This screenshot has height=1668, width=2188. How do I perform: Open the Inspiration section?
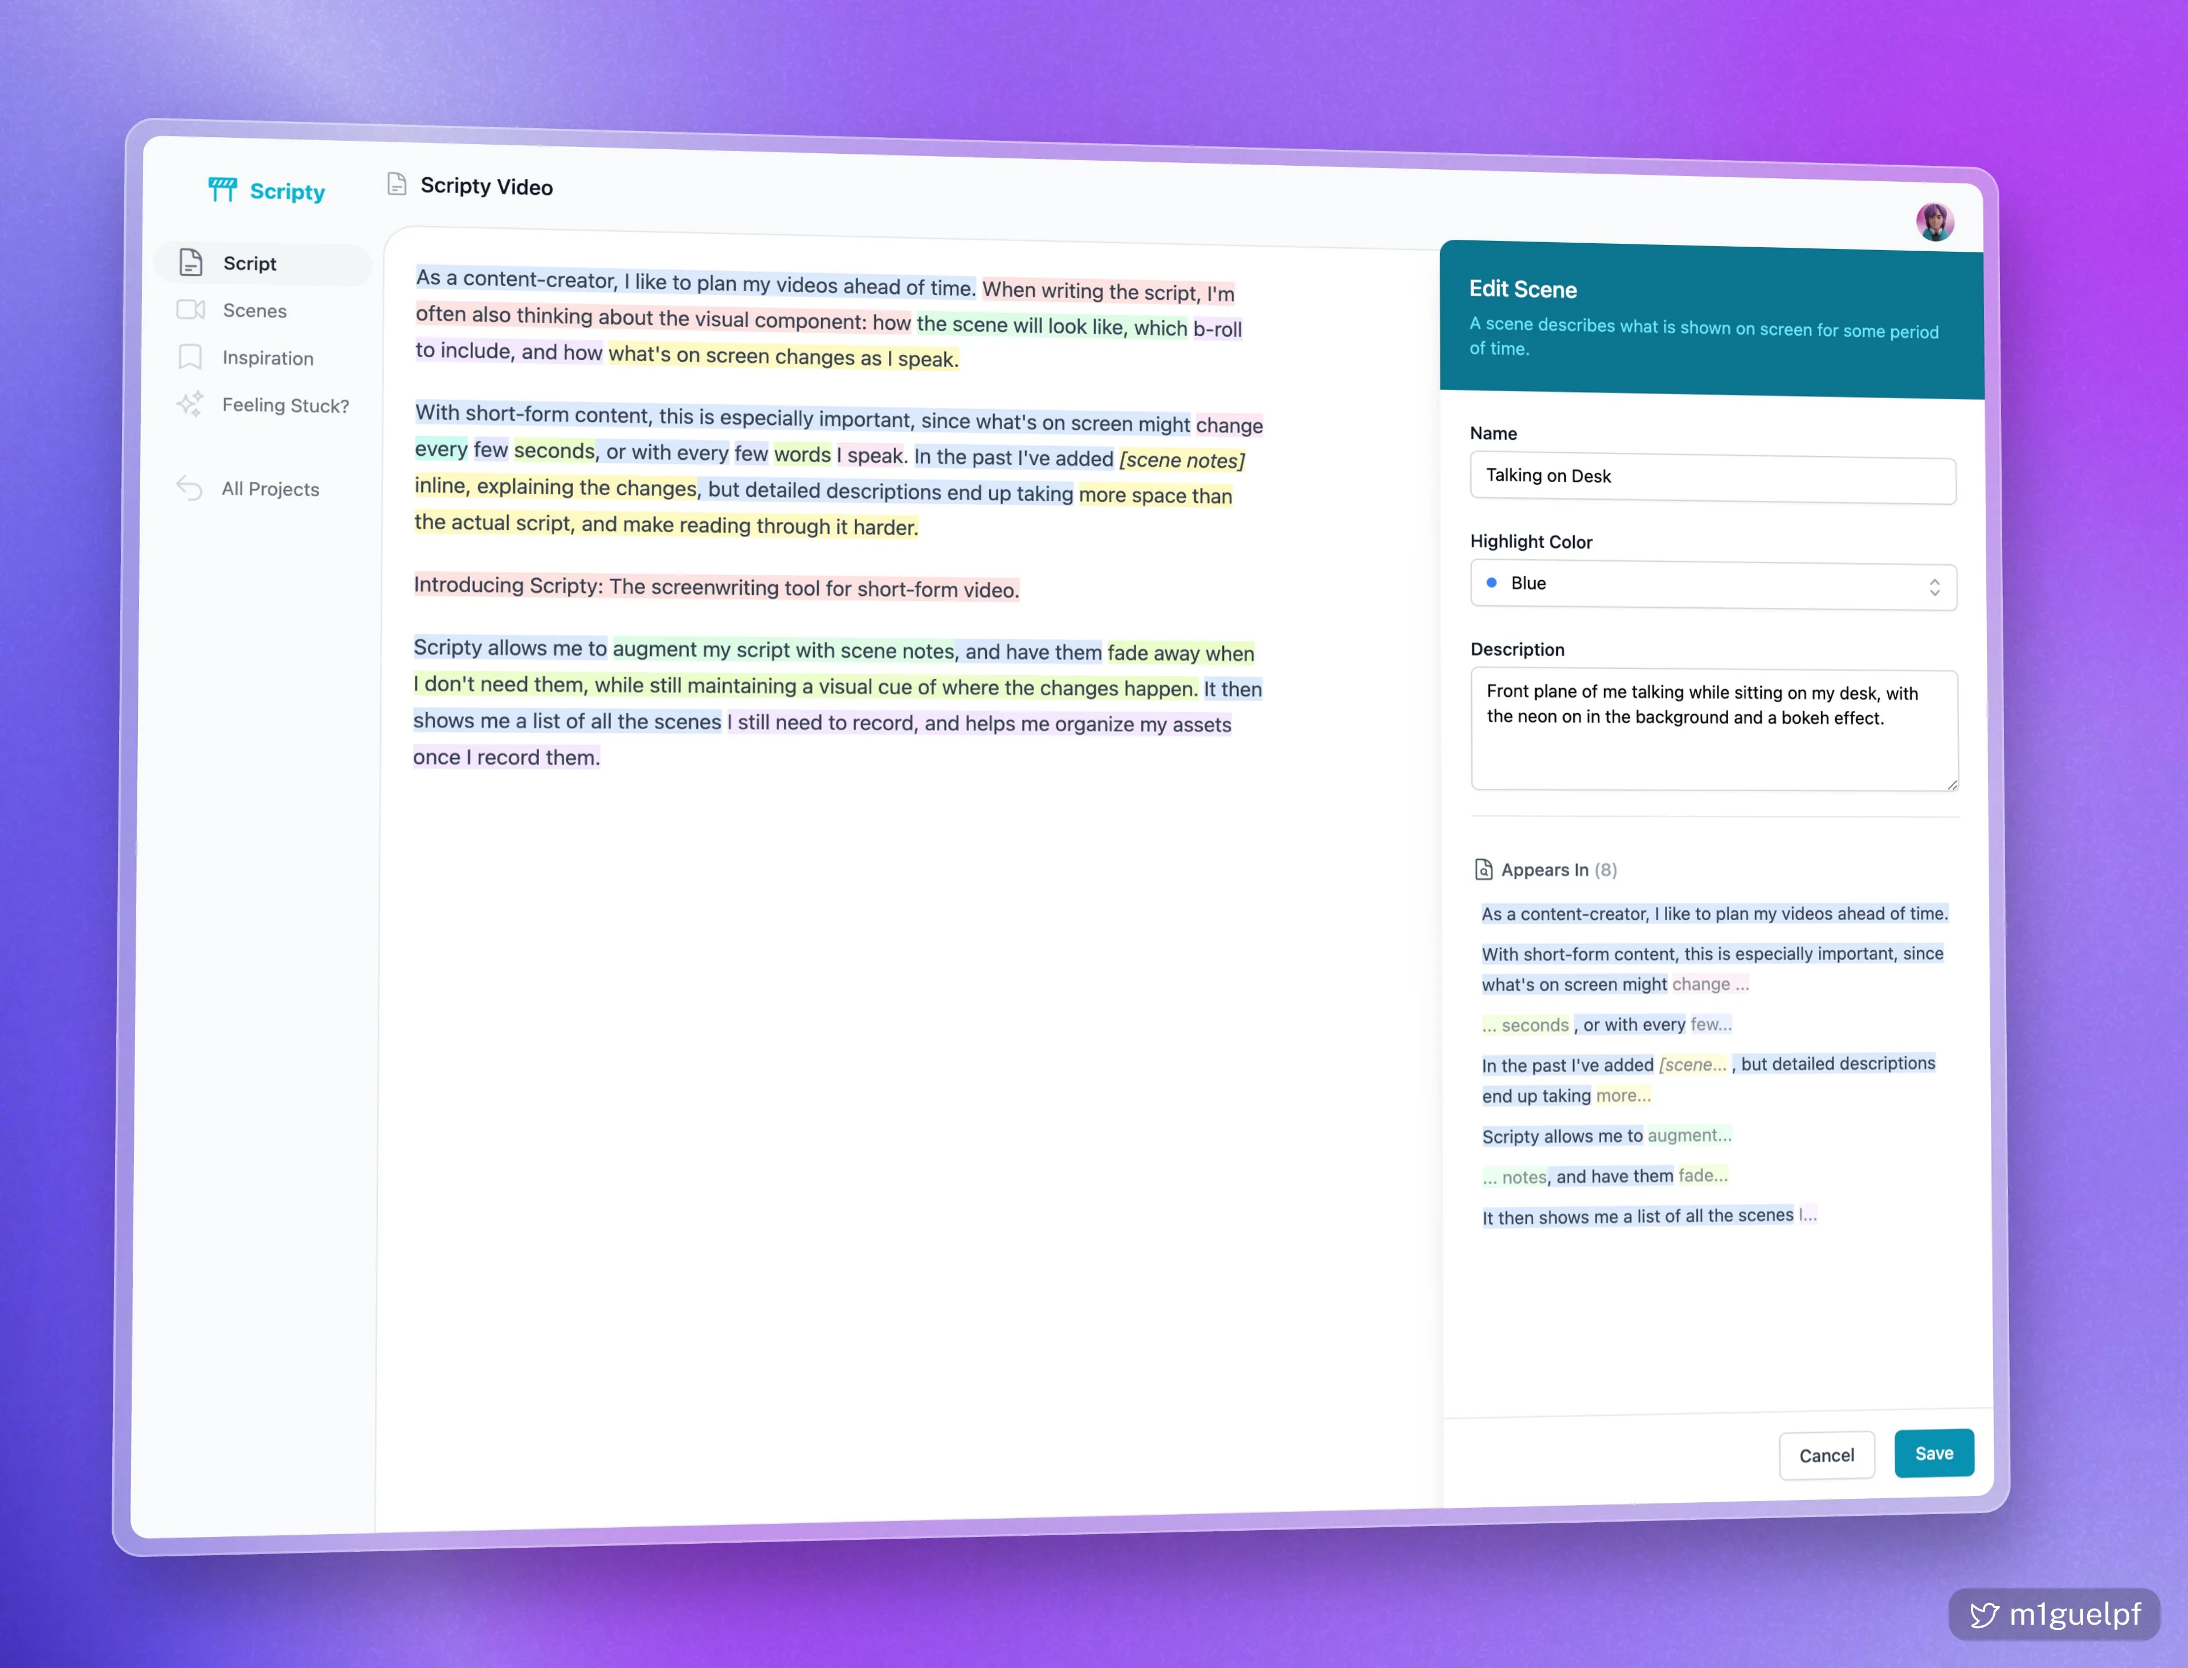[266, 357]
